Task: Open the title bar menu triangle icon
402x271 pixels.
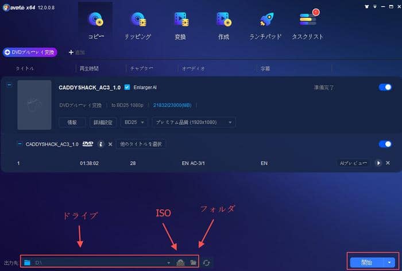Action: point(375,7)
